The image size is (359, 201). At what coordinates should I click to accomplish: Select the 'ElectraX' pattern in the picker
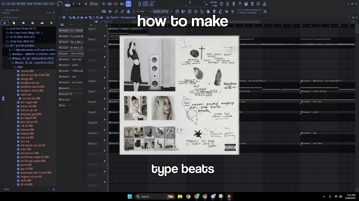(x=71, y=100)
